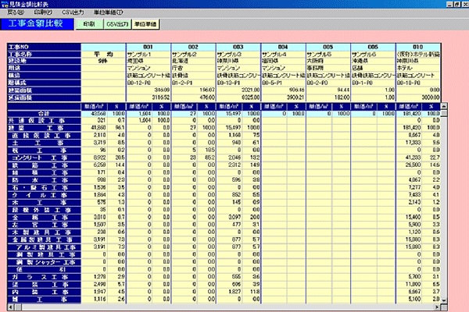Click the 共通仮設工事 row label
Viewport: 469px width, 312px height.
click(44, 121)
